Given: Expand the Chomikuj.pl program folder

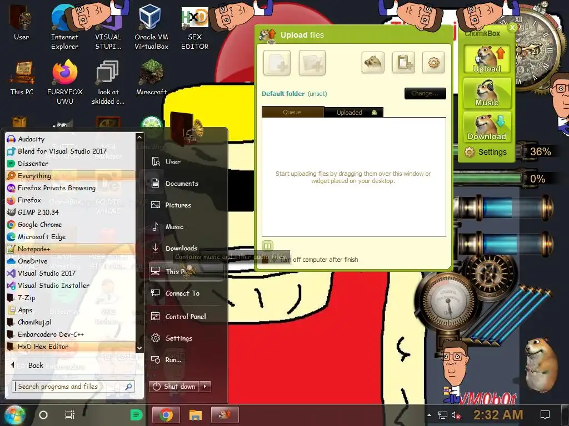Looking at the screenshot, I should point(71,322).
